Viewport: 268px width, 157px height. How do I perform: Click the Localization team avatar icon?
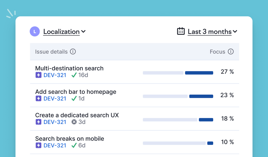(35, 32)
